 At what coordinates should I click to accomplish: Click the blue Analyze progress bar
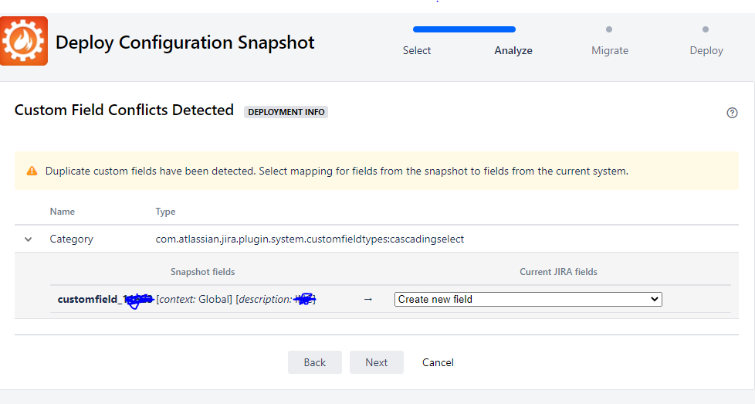tap(464, 29)
